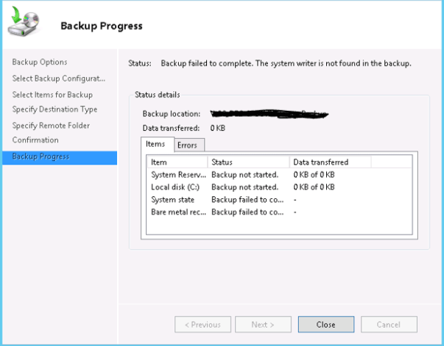
Task: Click the Close button
Action: click(326, 325)
